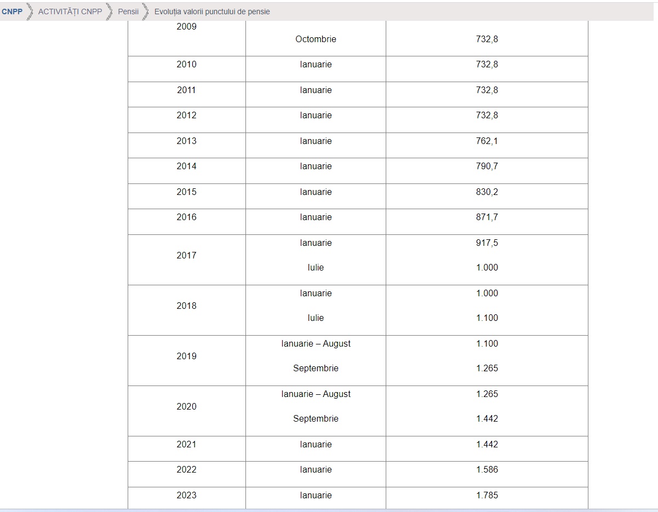Select the 2023 year cell
This screenshot has height=512, width=658.
(x=186, y=496)
